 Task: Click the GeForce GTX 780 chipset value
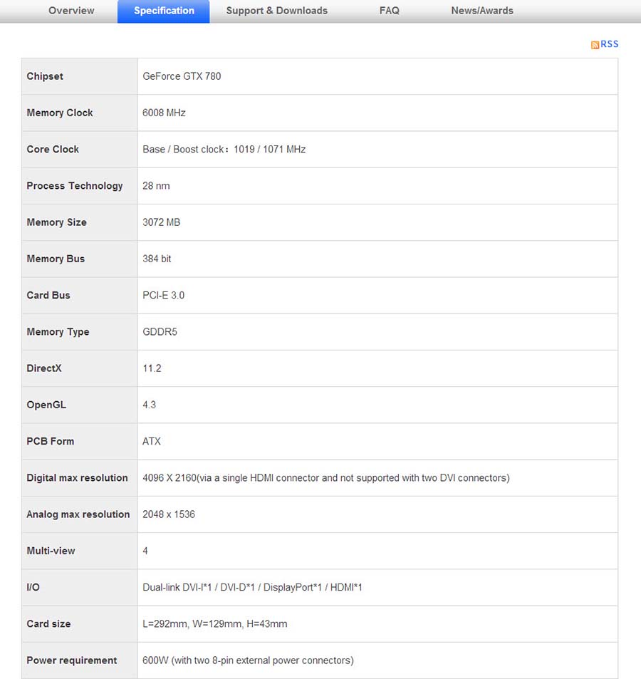pyautogui.click(x=182, y=76)
